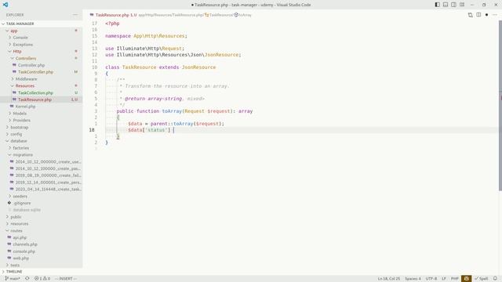
Task: Open changes compare icon in editor toolbar
Action: point(471,15)
